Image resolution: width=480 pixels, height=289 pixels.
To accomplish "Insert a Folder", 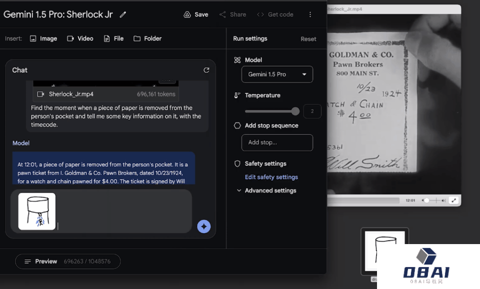I will 147,38.
